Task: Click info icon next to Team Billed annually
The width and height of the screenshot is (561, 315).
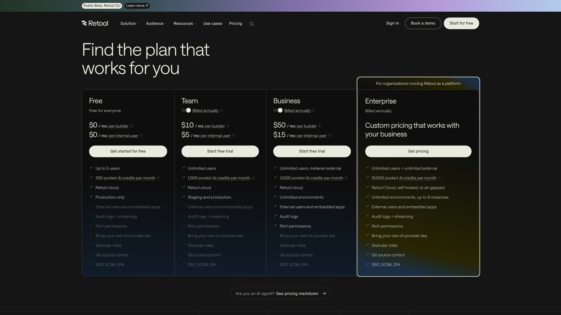Action: click(221, 110)
